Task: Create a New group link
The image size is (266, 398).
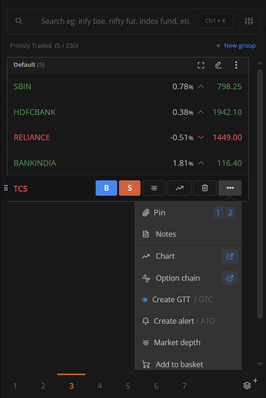Action: click(x=236, y=46)
